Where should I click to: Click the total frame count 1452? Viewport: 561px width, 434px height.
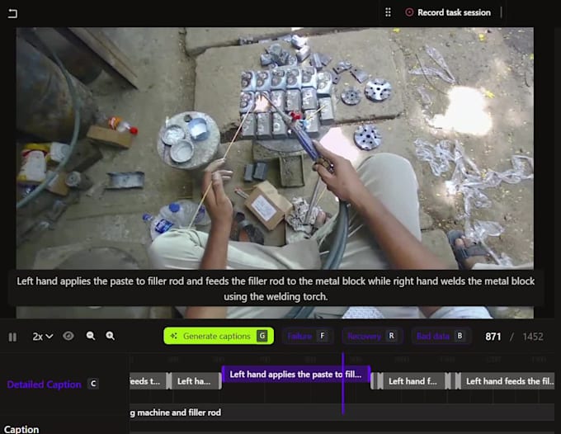pyautogui.click(x=533, y=337)
